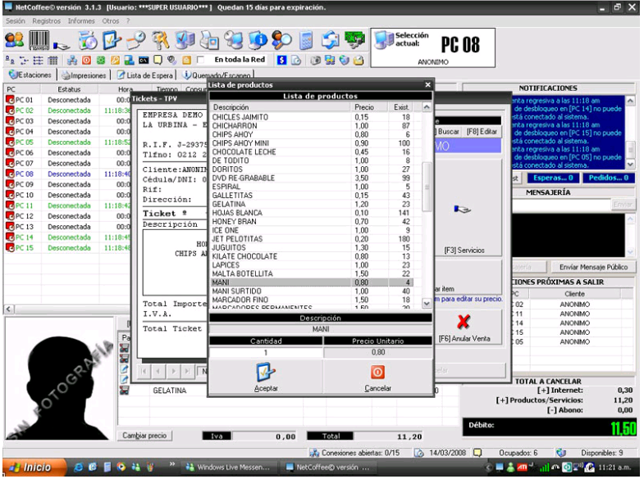Select the DVD RE-GRABABLE product row
This screenshot has height=479, width=644.
(x=311, y=178)
